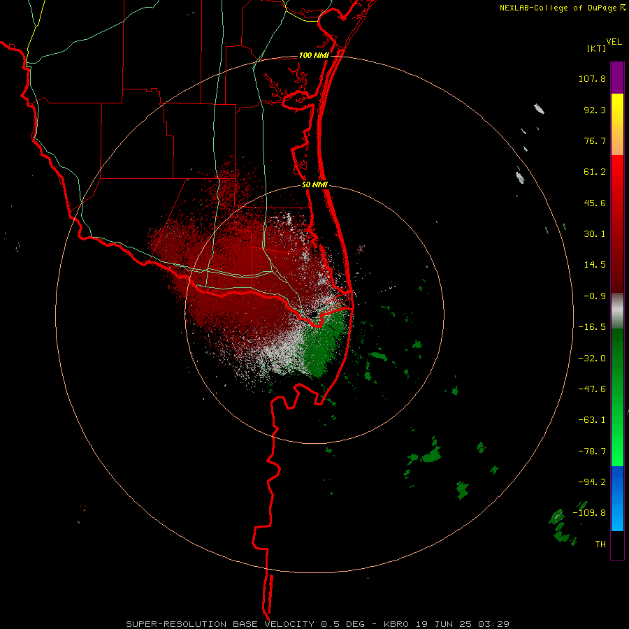This screenshot has height=629, width=629.
Task: Click the 50 NMI range ring label
Action: [x=315, y=185]
